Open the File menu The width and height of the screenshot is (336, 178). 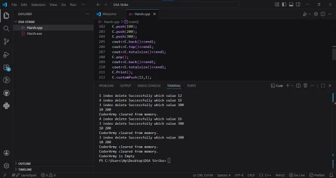pyautogui.click(x=14, y=5)
